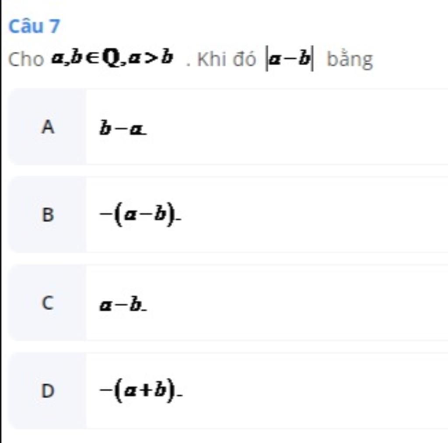
Task: Click empty area of option A row
Action: point(297,127)
